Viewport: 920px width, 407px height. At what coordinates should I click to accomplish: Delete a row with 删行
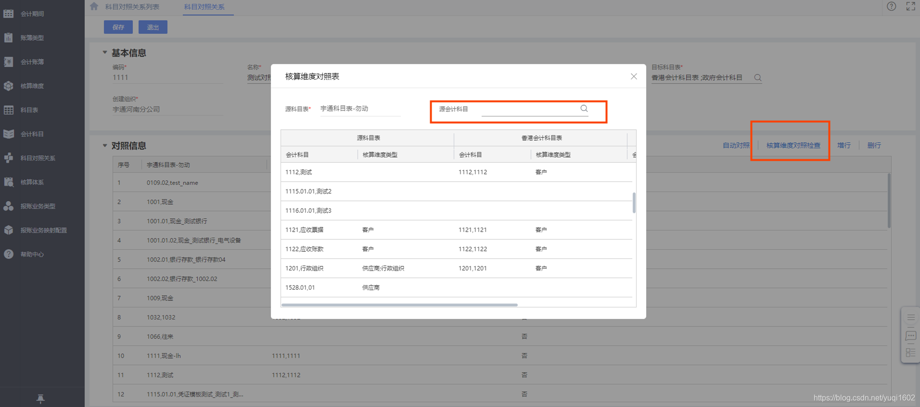[874, 145]
